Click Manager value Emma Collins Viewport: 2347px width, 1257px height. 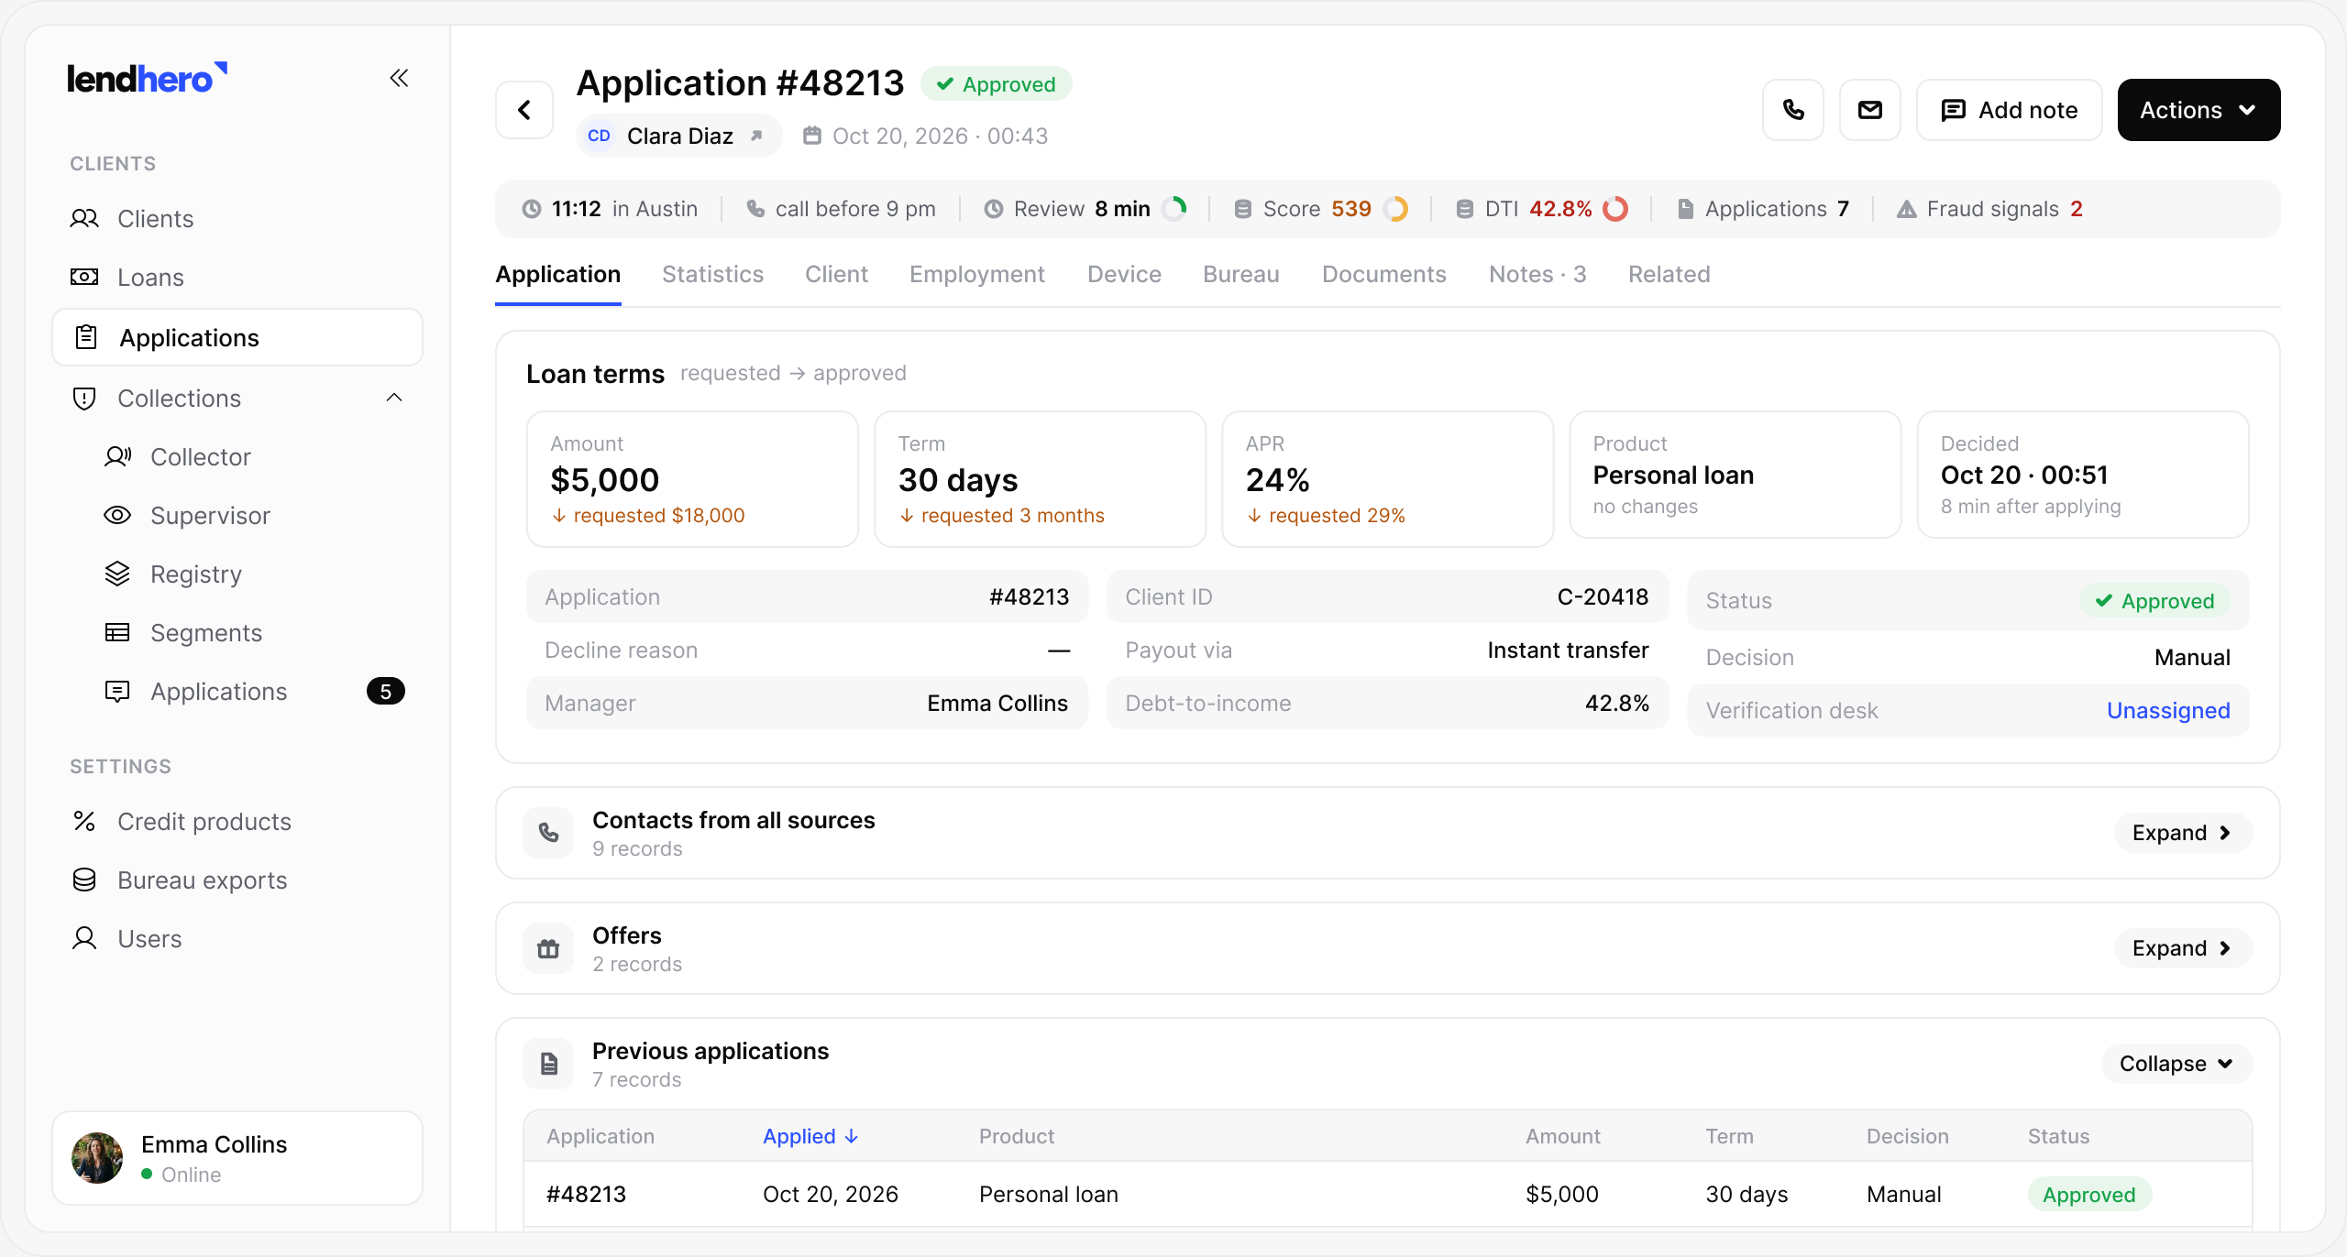coord(997,703)
